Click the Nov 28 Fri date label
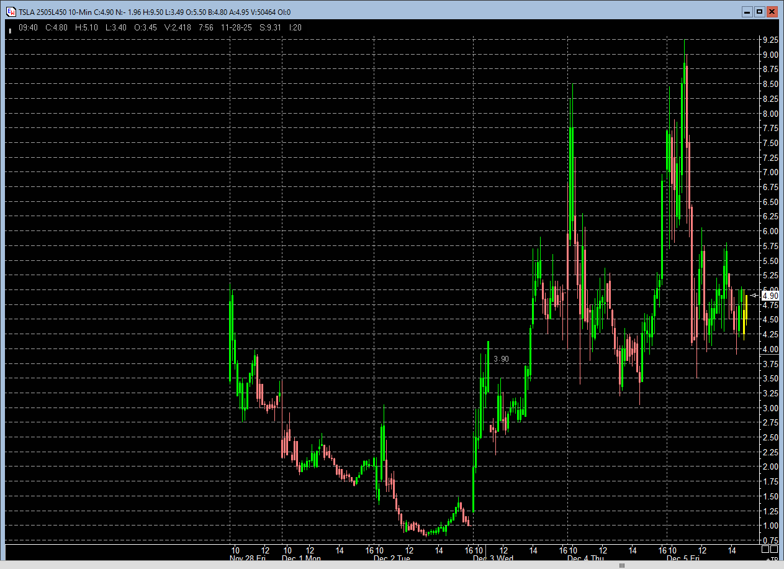This screenshot has width=784, height=569. click(x=249, y=558)
